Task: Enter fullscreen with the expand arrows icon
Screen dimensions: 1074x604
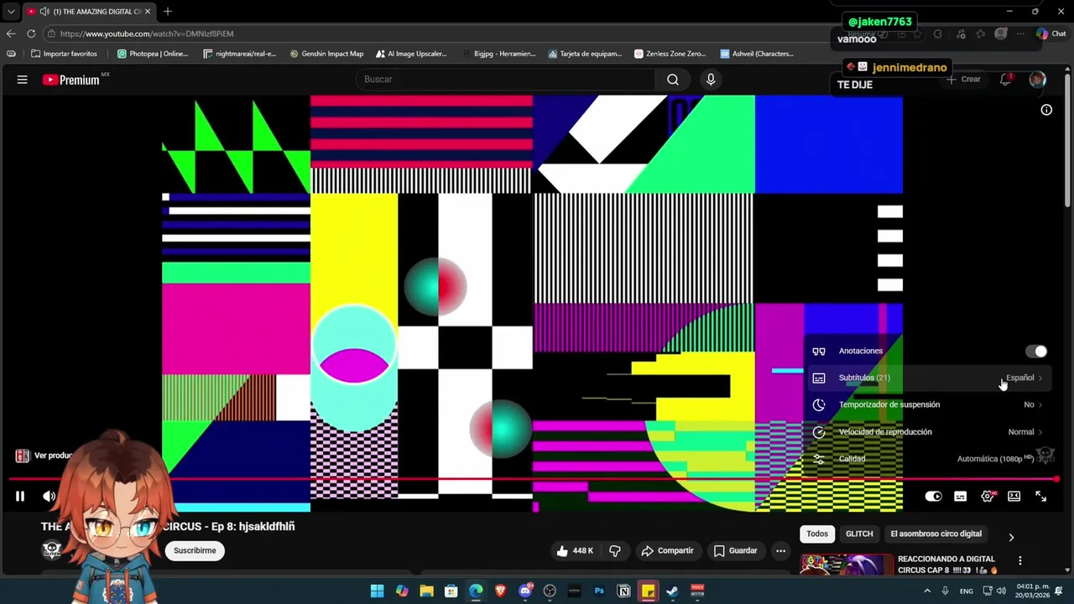Action: point(1041,497)
